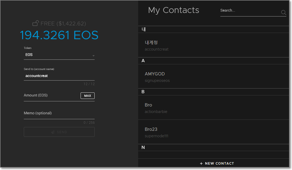Click the SEND button
This screenshot has width=292, height=170.
point(59,132)
